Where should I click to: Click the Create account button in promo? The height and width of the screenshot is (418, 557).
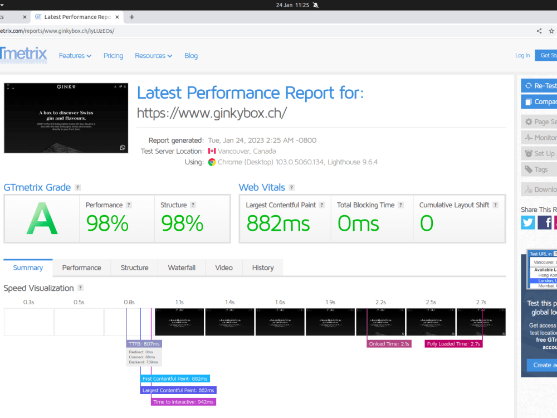click(542, 365)
